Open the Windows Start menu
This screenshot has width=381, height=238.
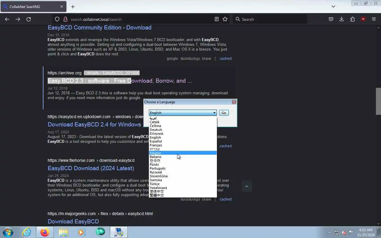[x=8, y=232]
